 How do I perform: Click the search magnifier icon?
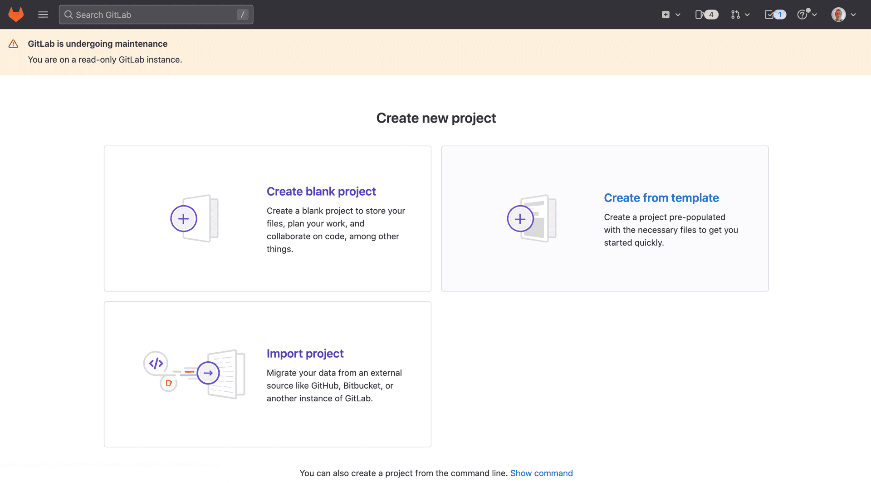pyautogui.click(x=69, y=15)
